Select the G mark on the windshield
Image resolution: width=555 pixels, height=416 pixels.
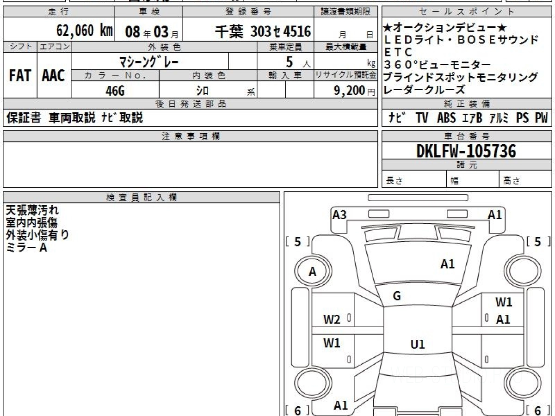click(x=396, y=296)
